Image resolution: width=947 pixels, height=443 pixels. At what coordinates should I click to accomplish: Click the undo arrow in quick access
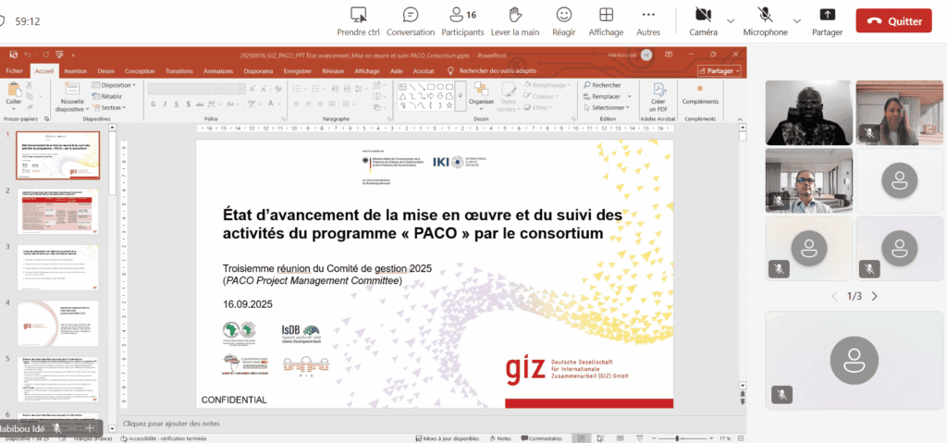tap(27, 55)
